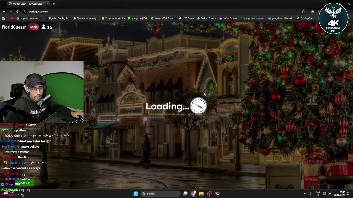Open the green Chat (3) button
The height and width of the screenshot is (198, 353).
[x=24, y=183]
